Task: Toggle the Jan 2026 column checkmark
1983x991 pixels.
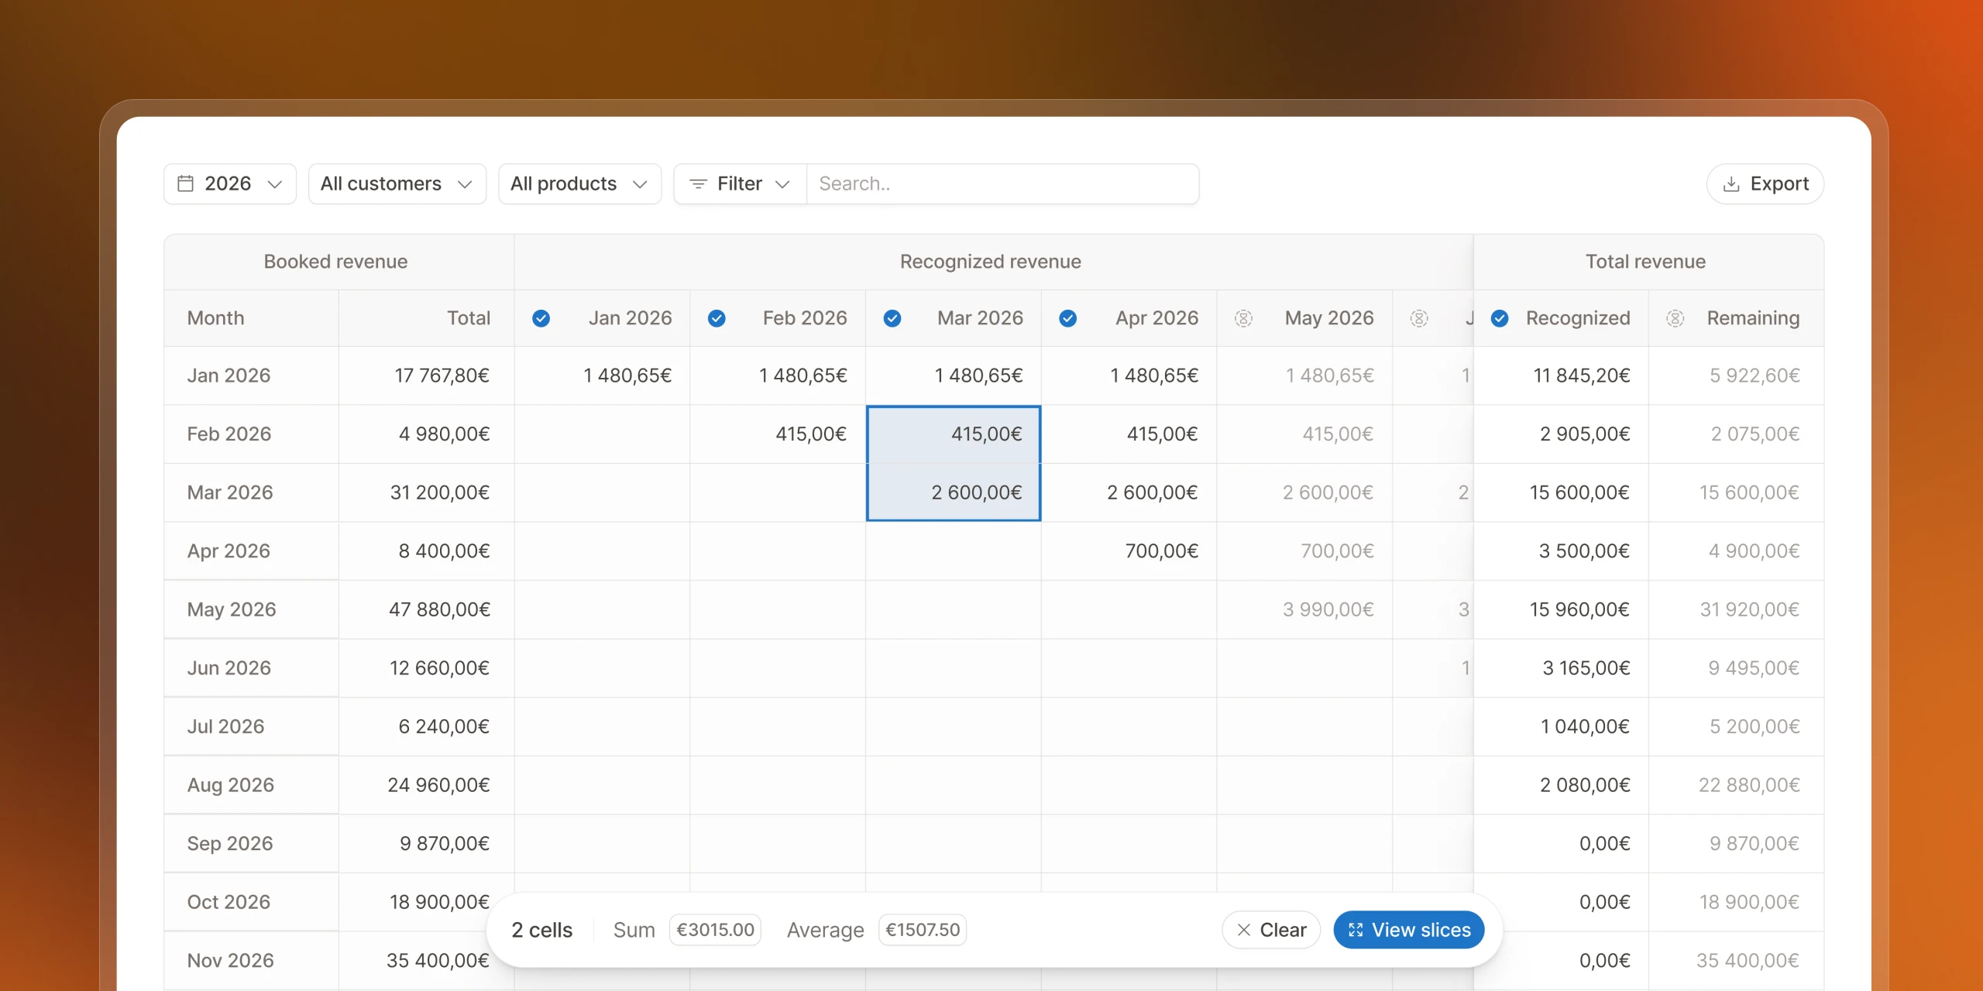Action: tap(541, 318)
